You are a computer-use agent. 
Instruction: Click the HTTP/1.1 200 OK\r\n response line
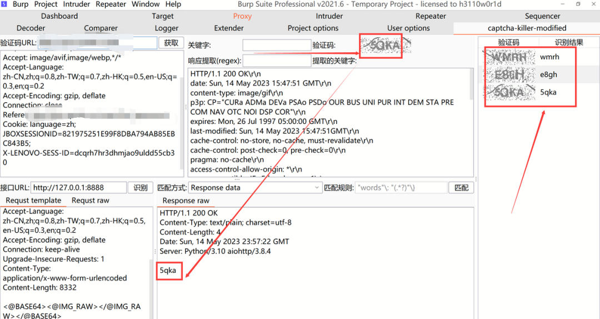coord(226,73)
